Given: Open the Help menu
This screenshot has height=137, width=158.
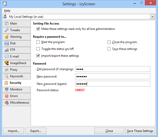Looking at the screenshot, I should [x=7, y=11].
